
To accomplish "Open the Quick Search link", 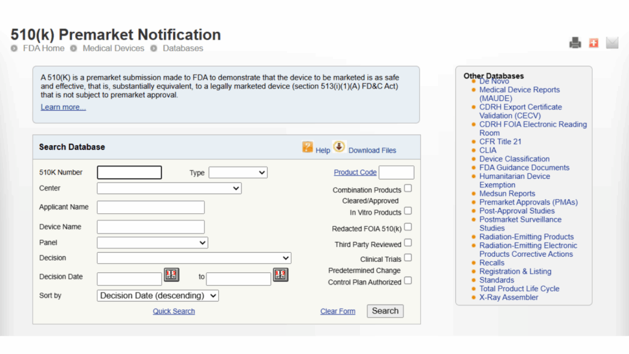I will pos(174,312).
